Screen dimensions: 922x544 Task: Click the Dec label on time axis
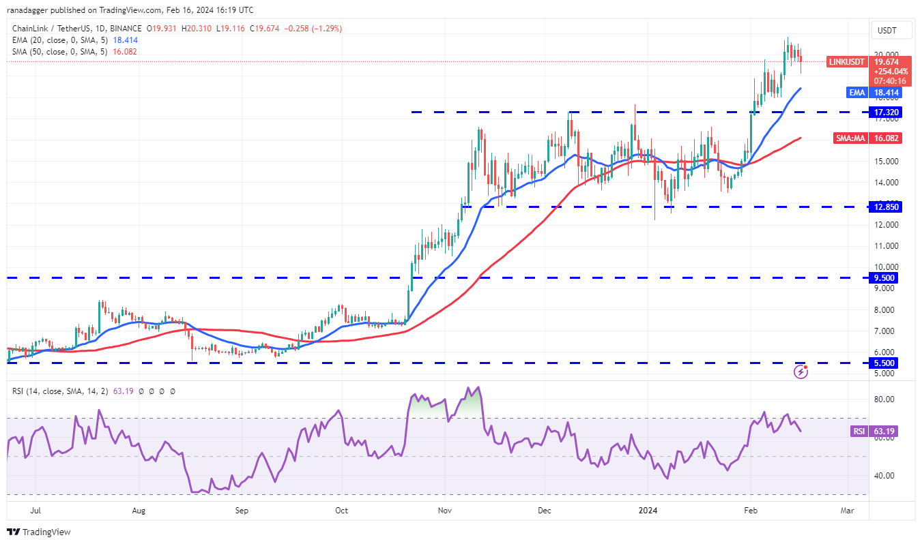[x=544, y=510]
